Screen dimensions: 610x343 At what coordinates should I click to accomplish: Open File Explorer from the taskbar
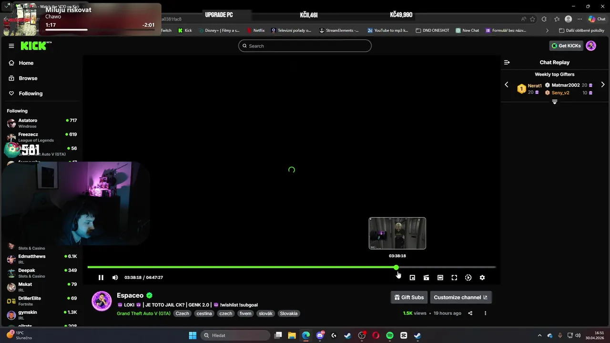[x=292, y=335]
